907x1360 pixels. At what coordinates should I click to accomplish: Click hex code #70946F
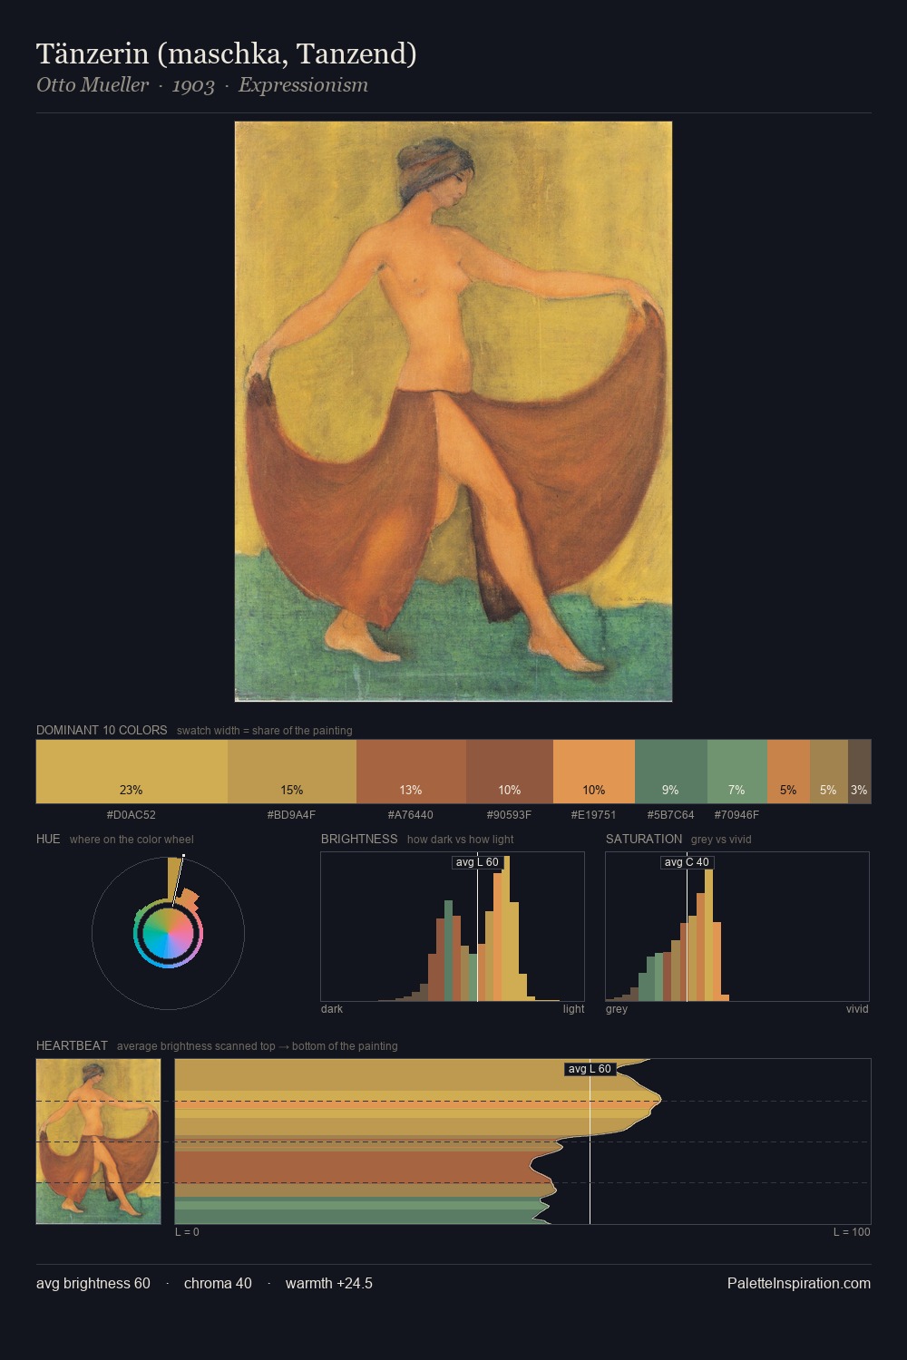736,815
